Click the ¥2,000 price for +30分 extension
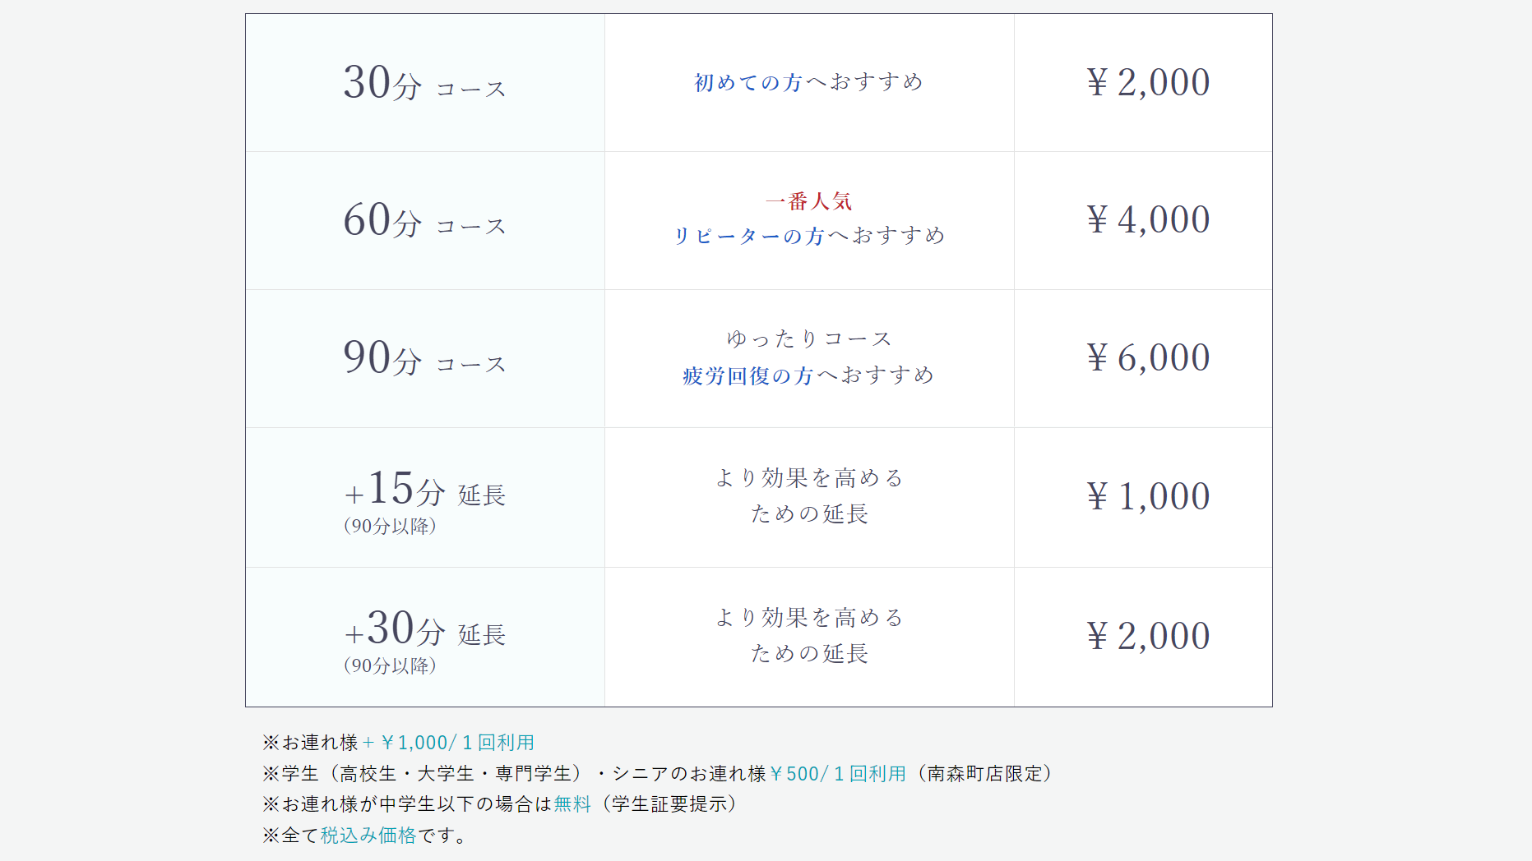The image size is (1532, 861). (x=1148, y=637)
